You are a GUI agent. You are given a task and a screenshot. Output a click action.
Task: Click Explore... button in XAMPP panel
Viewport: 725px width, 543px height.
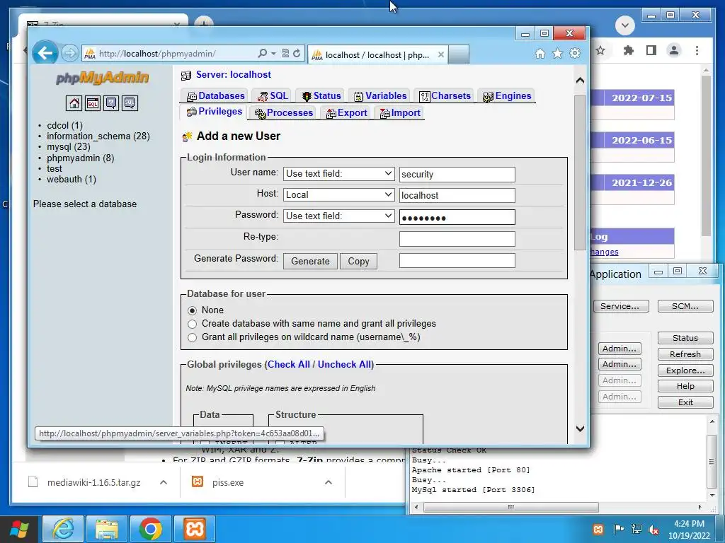[685, 370]
